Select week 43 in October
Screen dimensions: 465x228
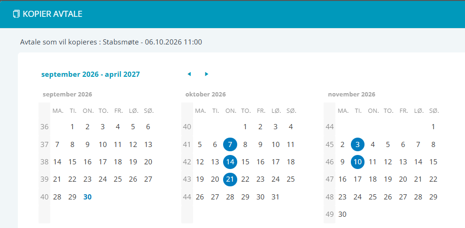187,179
